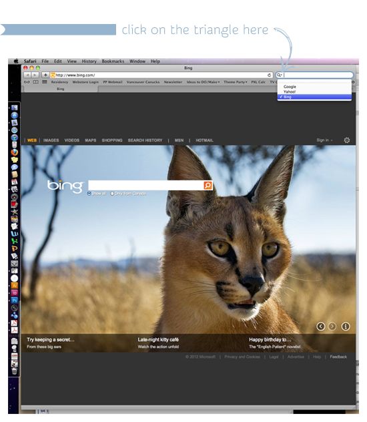Screen dimensions: 367x422
Task: Open the image info circle icon
Action: (x=346, y=327)
